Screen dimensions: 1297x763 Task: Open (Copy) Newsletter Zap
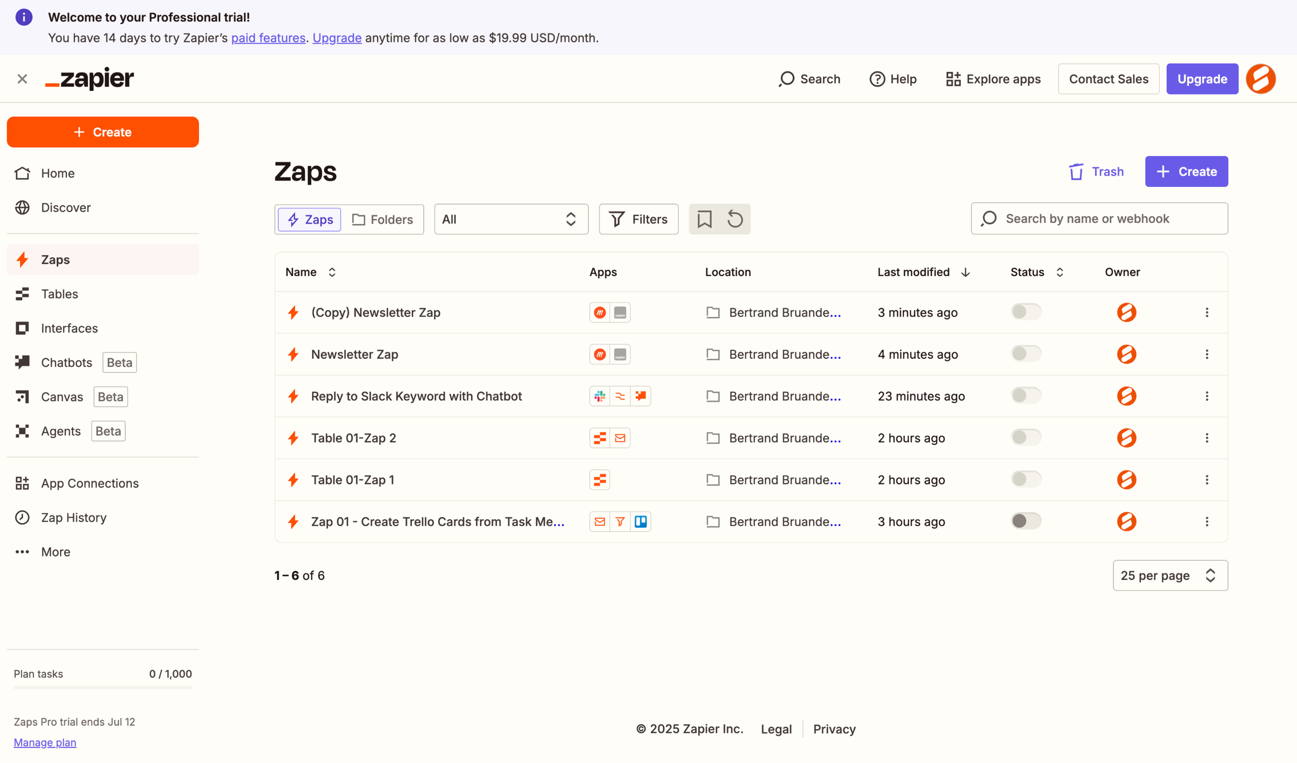click(x=376, y=312)
